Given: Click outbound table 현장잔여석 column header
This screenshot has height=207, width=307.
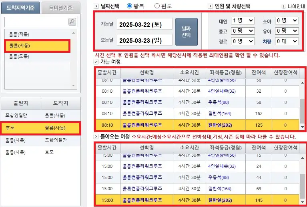Looking at the screenshot, I should pyautogui.click(x=285, y=73).
